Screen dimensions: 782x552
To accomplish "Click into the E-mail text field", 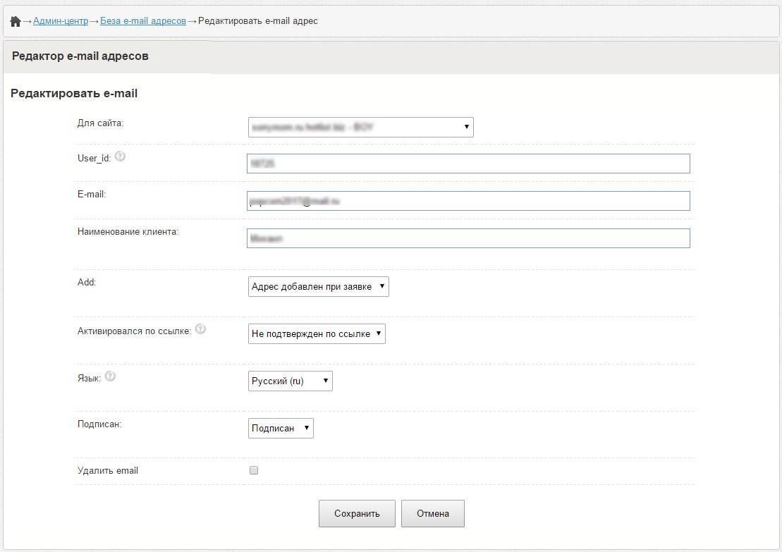I will (468, 201).
